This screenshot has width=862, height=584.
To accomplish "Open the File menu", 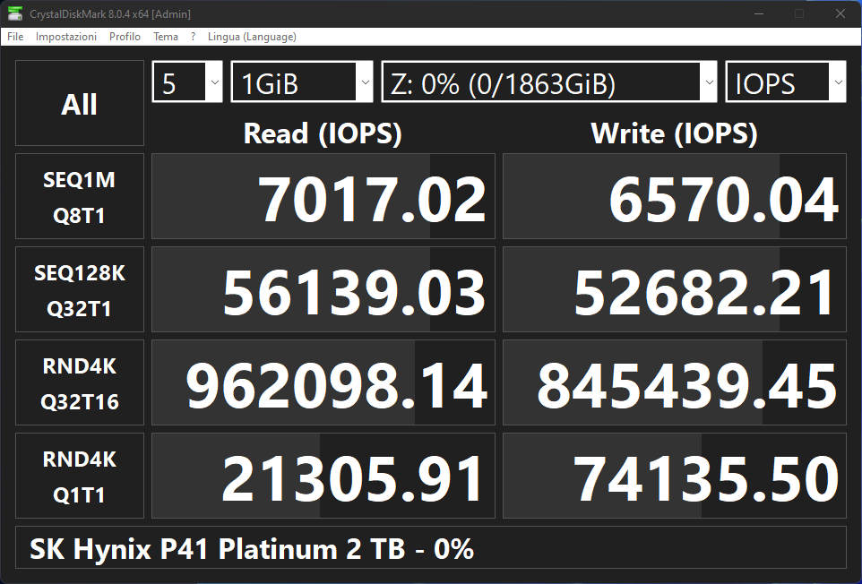I will tap(15, 37).
